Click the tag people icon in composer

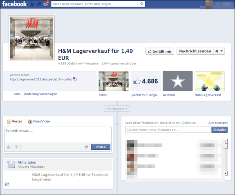click(8, 147)
